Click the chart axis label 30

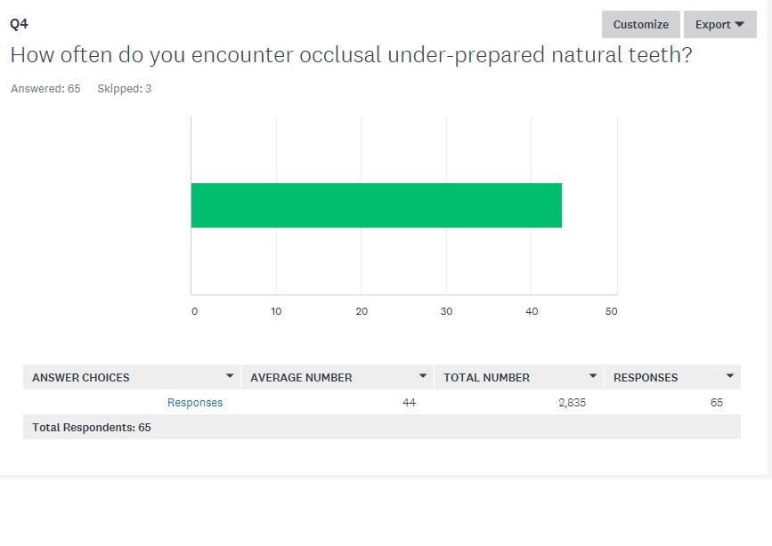click(446, 311)
